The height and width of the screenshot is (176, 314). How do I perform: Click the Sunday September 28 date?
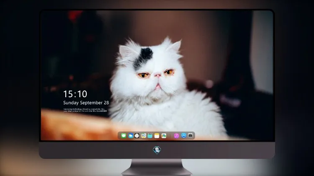point(86,103)
